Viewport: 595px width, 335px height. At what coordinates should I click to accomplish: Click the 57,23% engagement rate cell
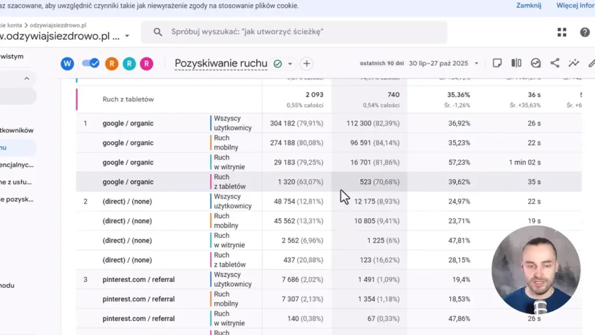[459, 163]
